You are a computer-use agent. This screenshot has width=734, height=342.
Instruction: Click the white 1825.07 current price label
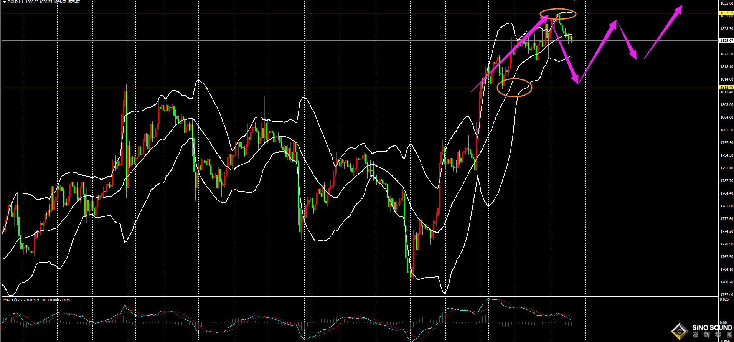[x=726, y=40]
